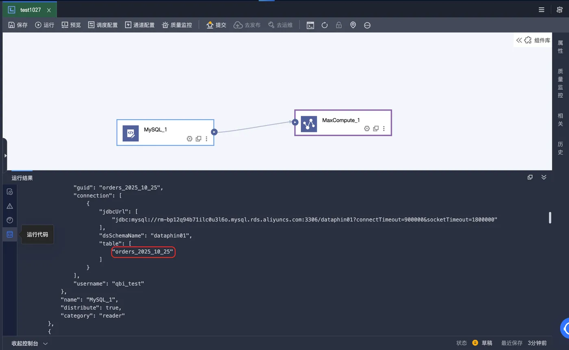
Task: Click the "username": "qbi_test" line
Action: pos(109,284)
